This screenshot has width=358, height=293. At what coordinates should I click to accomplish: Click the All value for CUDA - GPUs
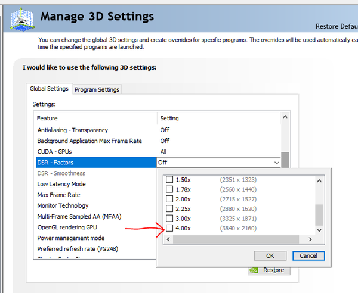click(163, 152)
